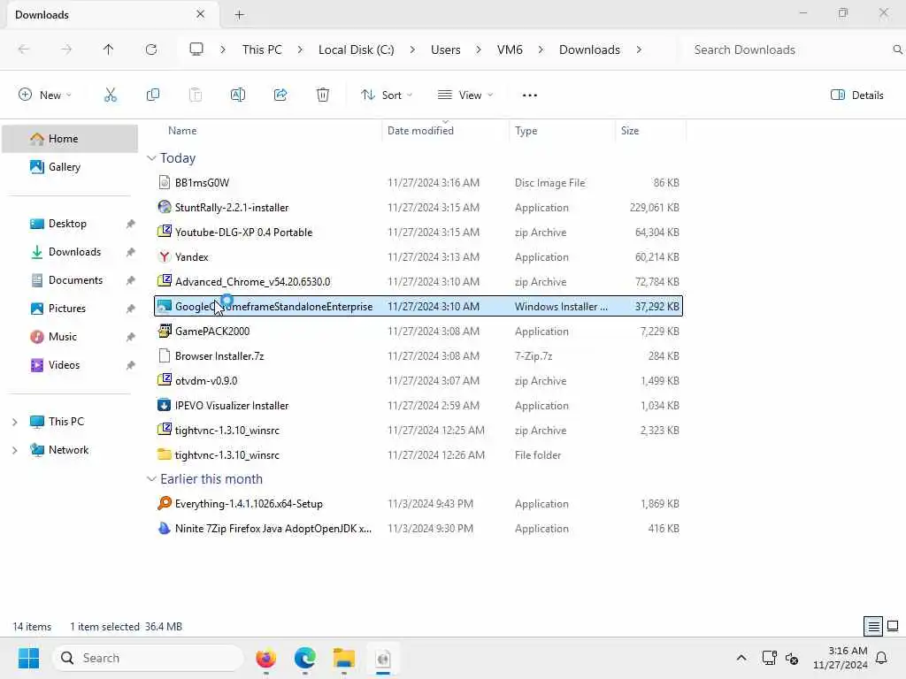Select the StuntRally installer icon
The height and width of the screenshot is (679, 906).
tap(164, 207)
